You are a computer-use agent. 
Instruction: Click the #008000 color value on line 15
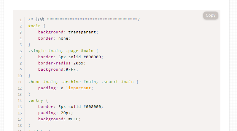pyautogui.click(x=92, y=107)
